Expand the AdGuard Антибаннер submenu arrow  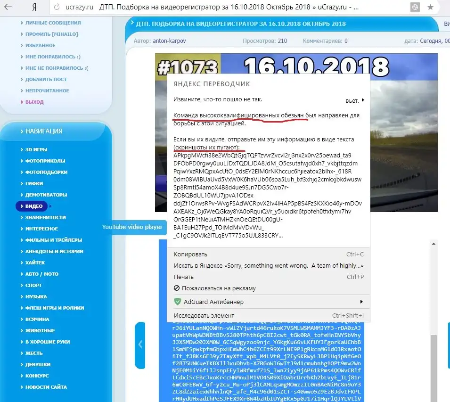(x=361, y=302)
